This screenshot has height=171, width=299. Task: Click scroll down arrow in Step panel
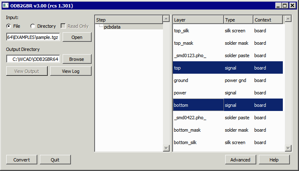tap(166, 148)
